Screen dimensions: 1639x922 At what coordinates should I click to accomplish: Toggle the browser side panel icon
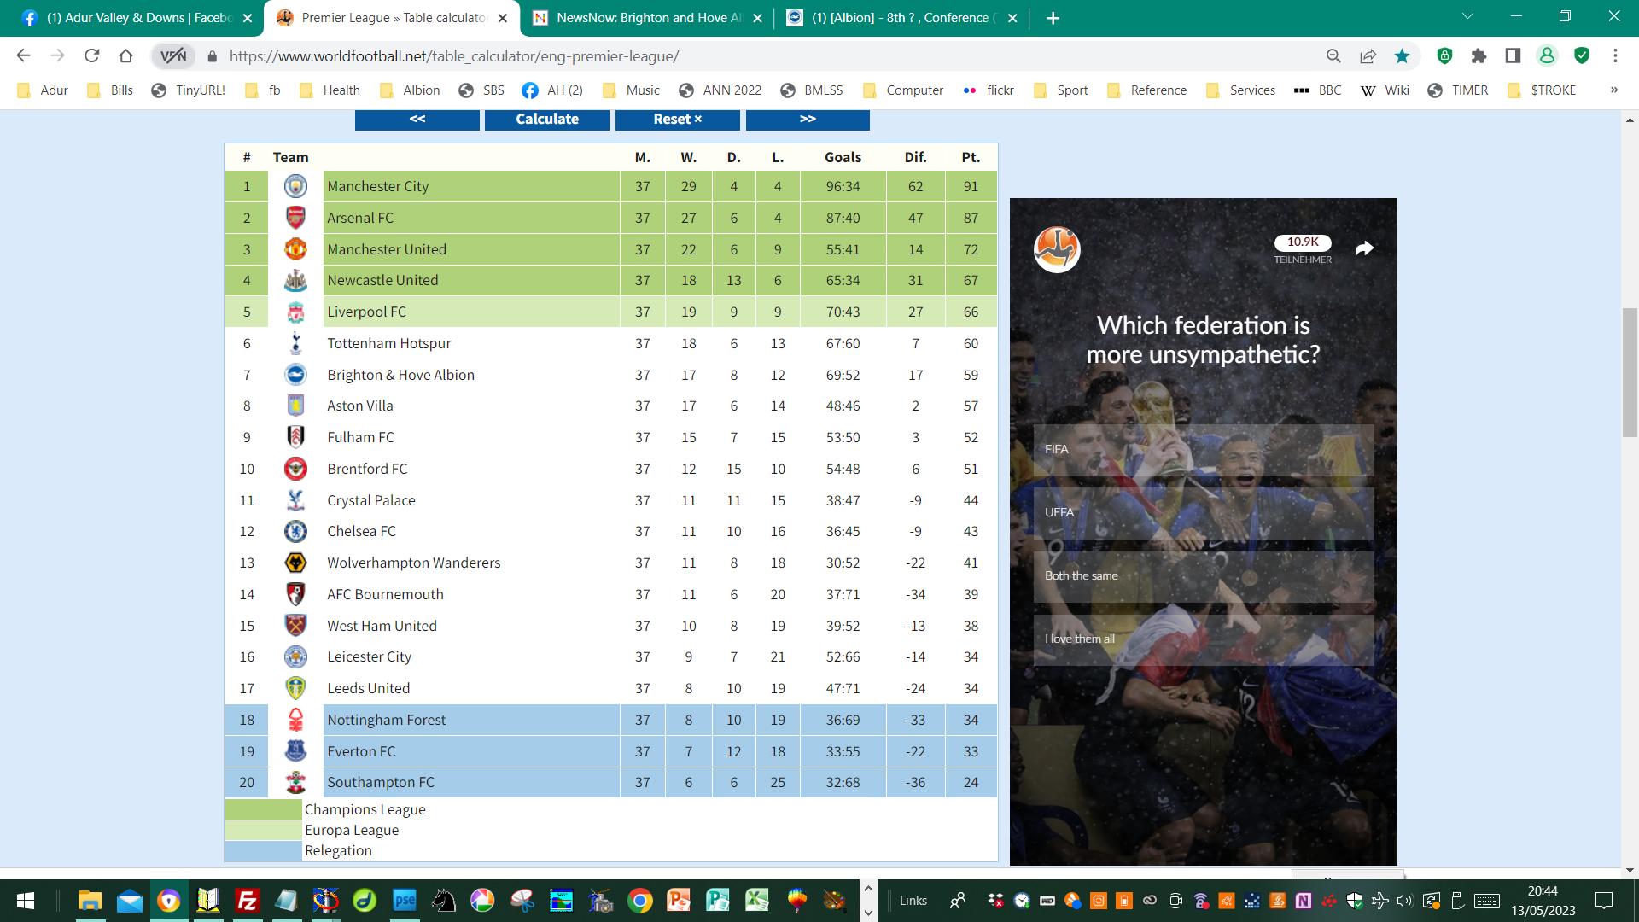[1513, 56]
